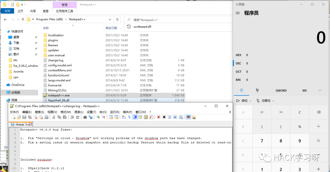Click the Copy icon in Notepad++ toolbar
The image size is (330, 172).
click(59, 117)
